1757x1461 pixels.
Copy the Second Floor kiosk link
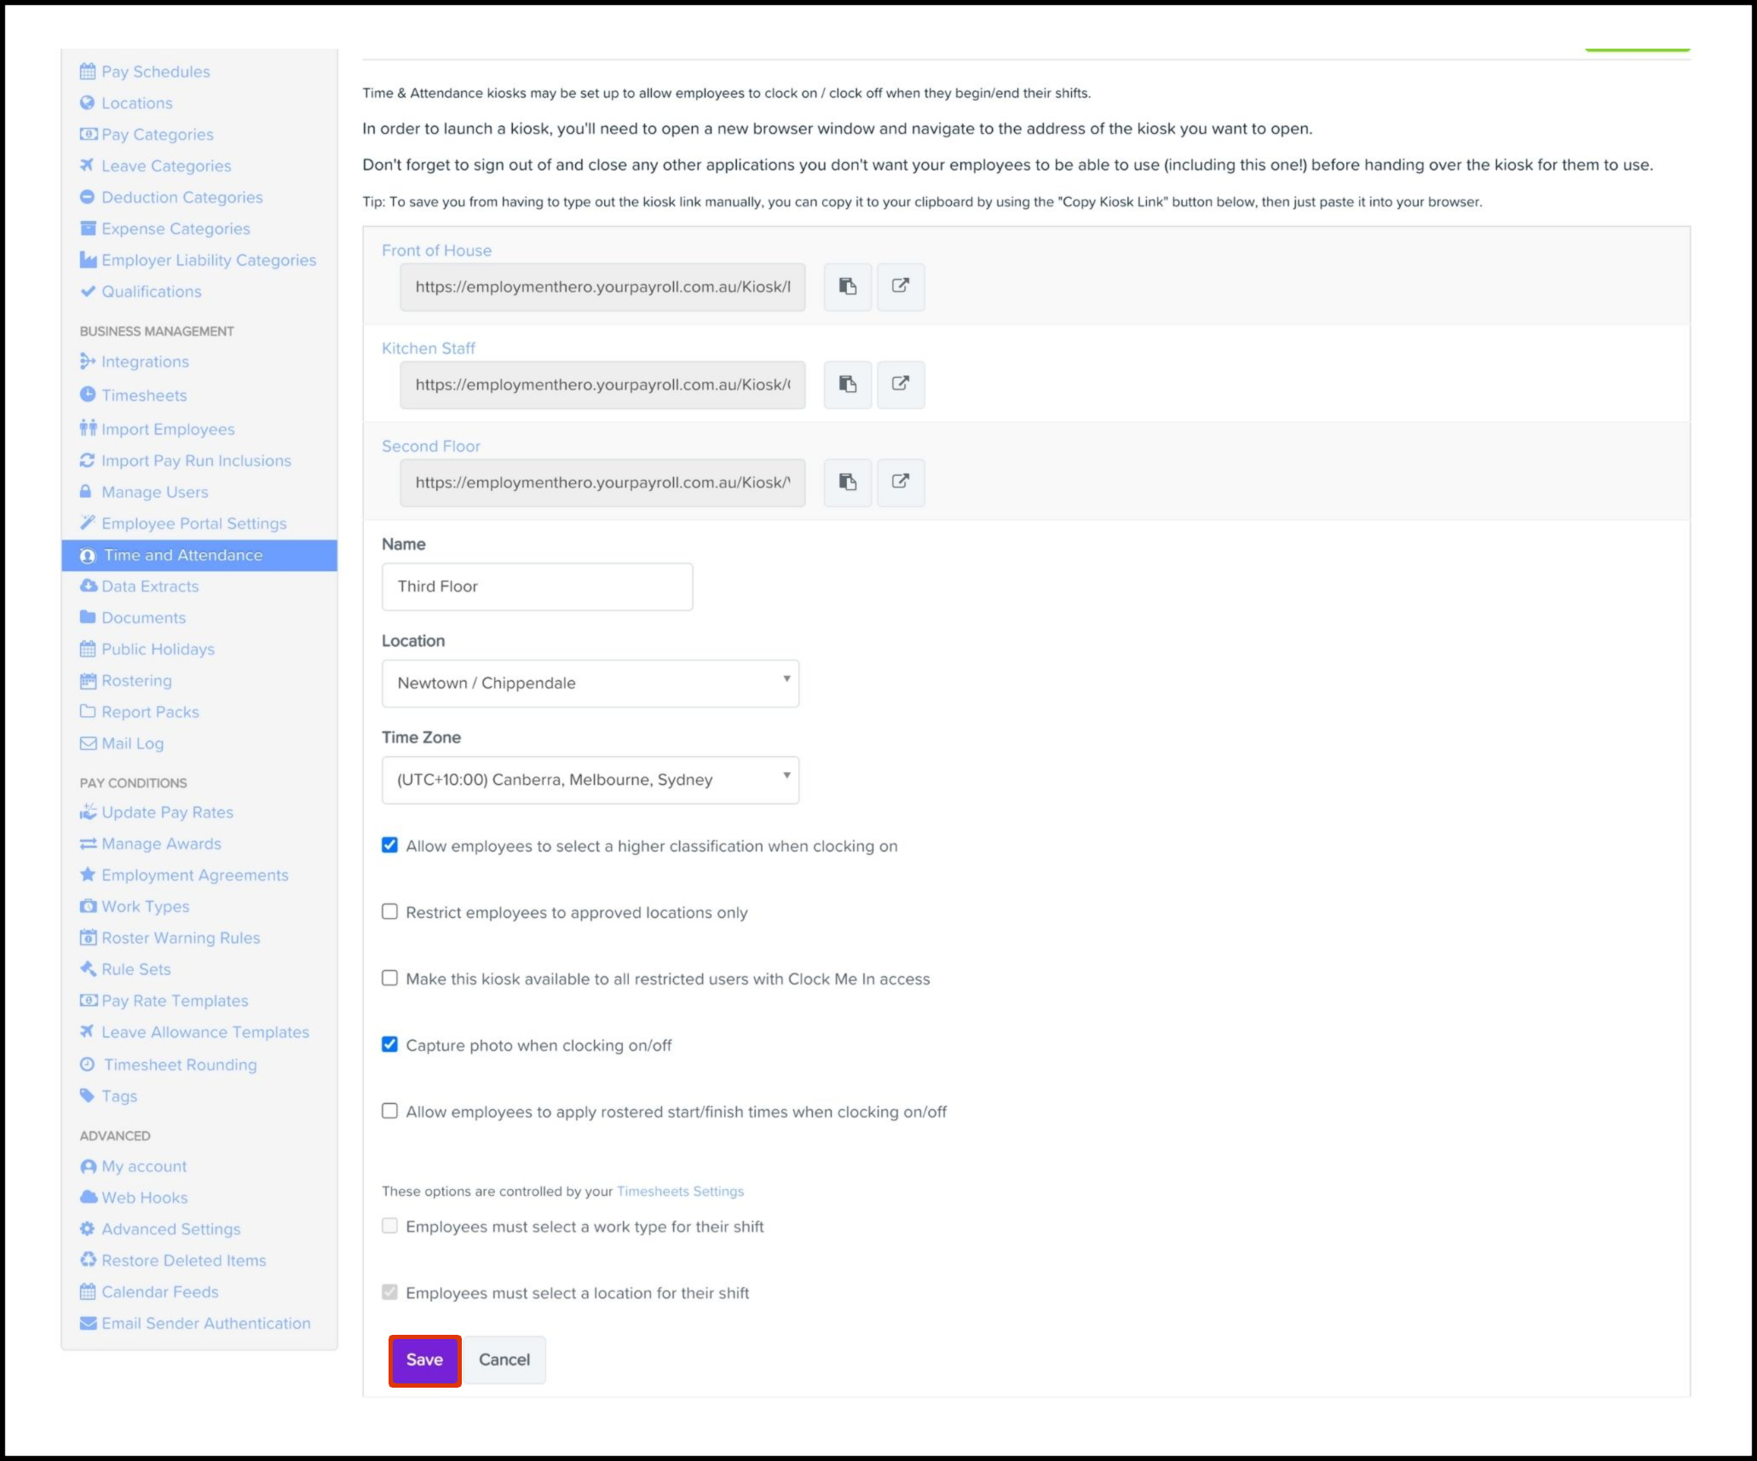pos(847,482)
